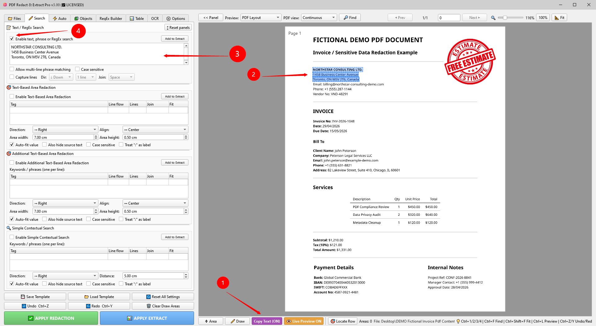Screen dimensions: 596x326
Task: Click the Load Template folder icon
Action: click(x=86, y=297)
